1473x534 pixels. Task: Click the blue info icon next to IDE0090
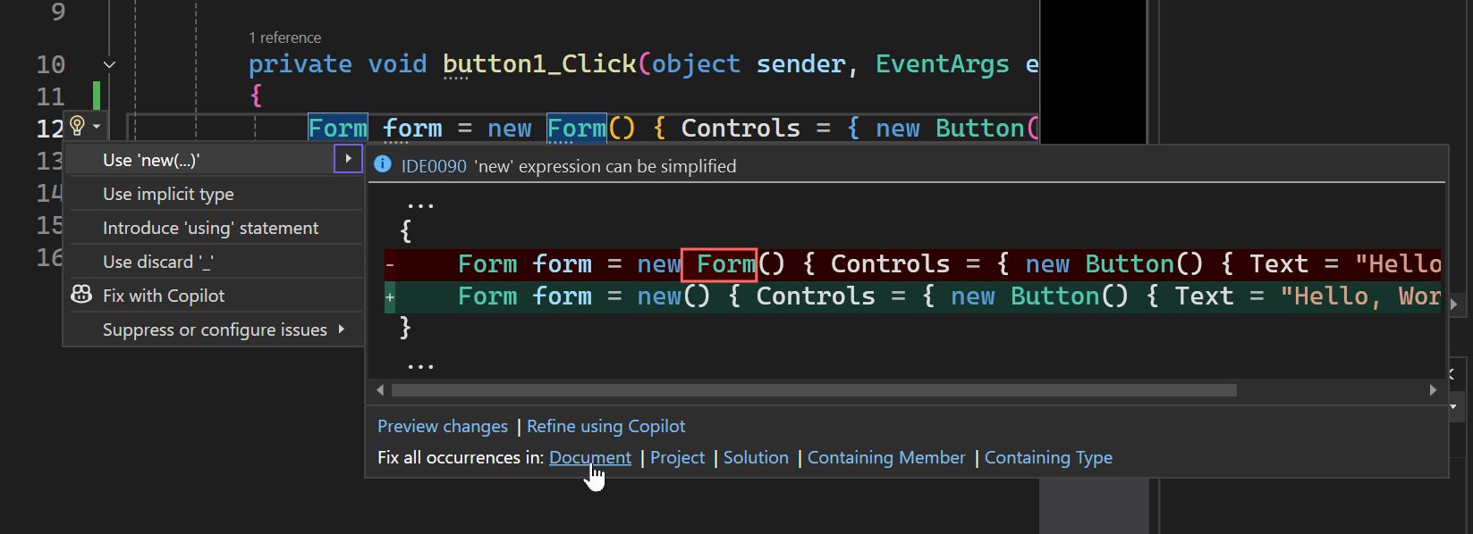(383, 165)
